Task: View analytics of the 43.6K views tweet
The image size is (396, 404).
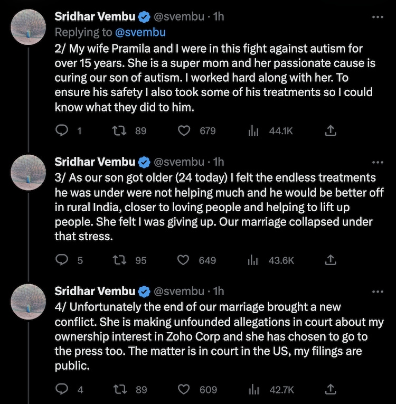Action: point(253,260)
